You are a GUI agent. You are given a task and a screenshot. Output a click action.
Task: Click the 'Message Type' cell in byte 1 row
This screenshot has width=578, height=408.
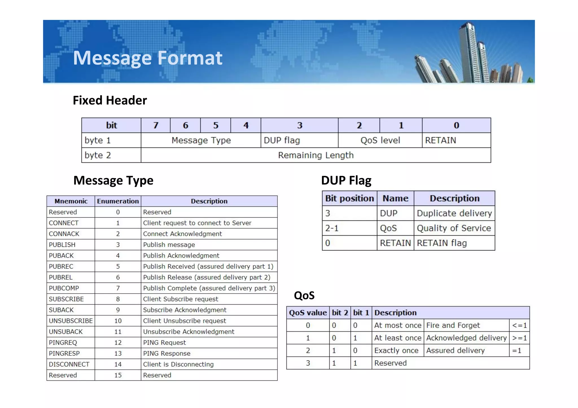tap(201, 140)
